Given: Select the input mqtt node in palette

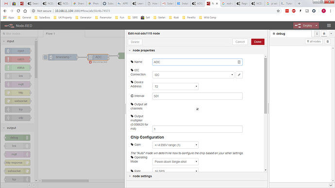Looking at the screenshot, I should pos(18,84).
